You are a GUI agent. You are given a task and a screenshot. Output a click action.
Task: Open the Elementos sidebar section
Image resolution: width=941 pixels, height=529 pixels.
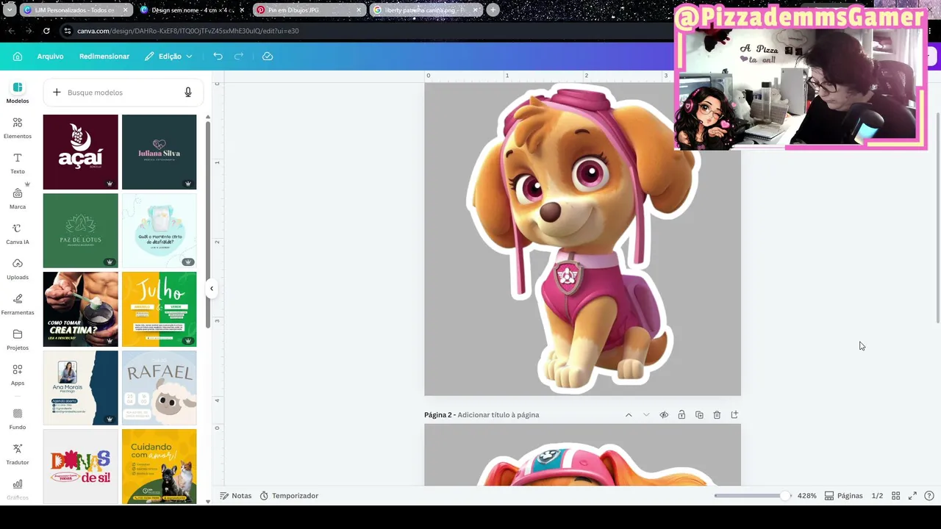coord(18,128)
